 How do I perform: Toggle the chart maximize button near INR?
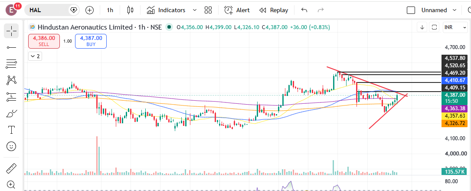pyautogui.click(x=434, y=27)
